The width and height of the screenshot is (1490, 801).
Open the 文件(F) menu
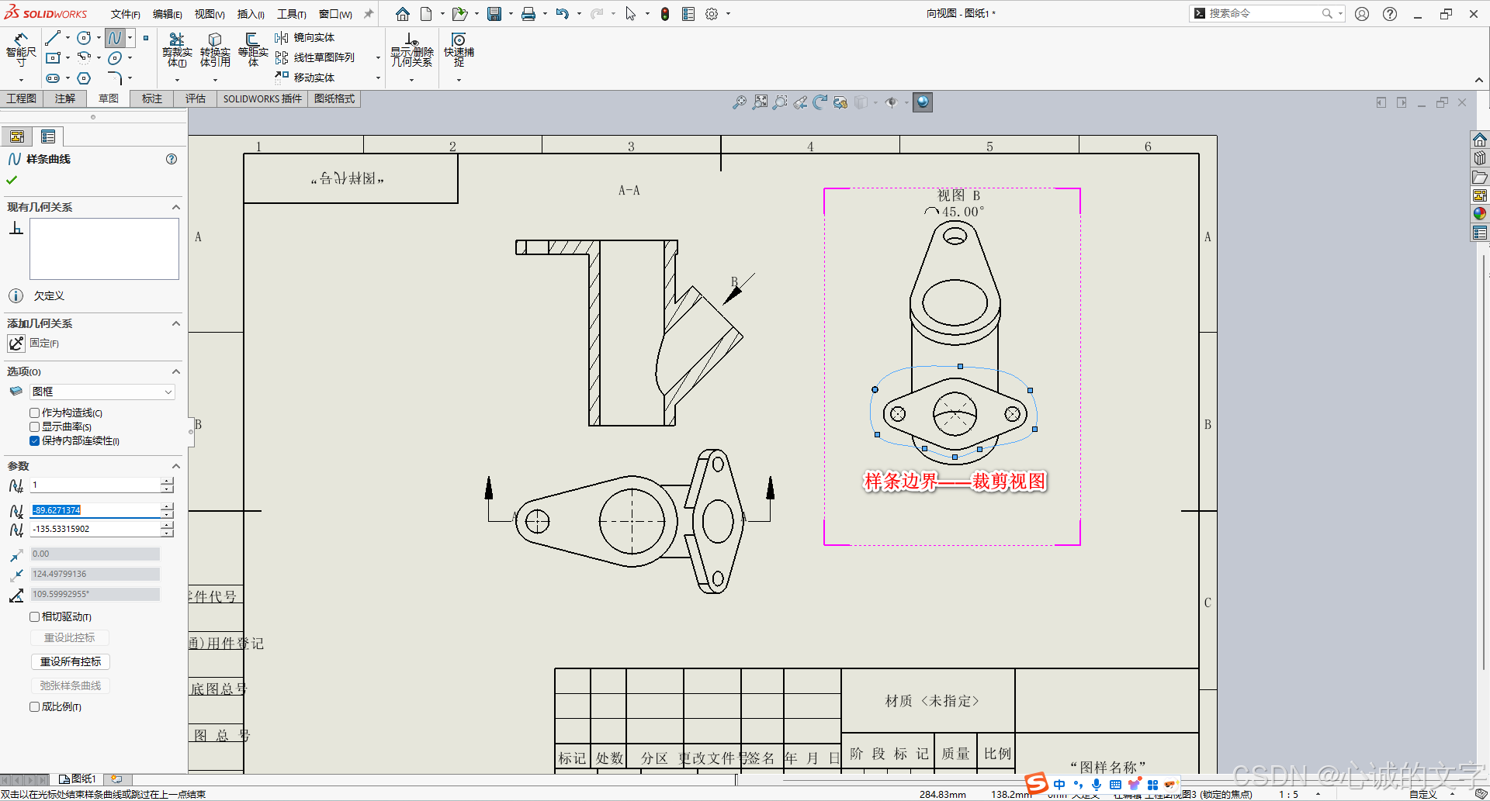coord(125,14)
